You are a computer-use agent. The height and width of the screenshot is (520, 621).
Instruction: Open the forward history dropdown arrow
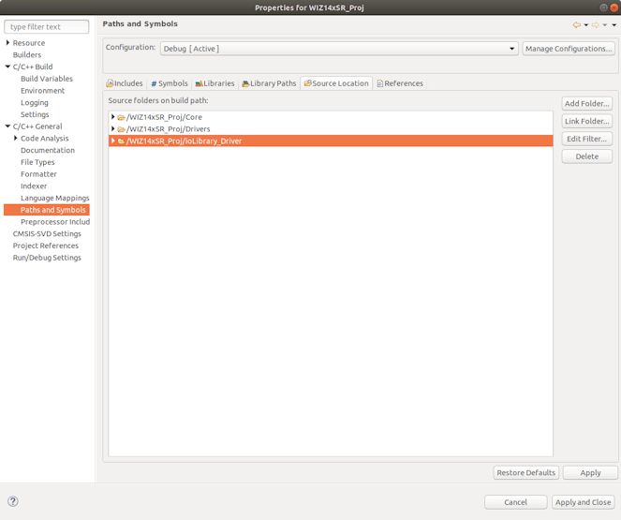[x=605, y=25]
